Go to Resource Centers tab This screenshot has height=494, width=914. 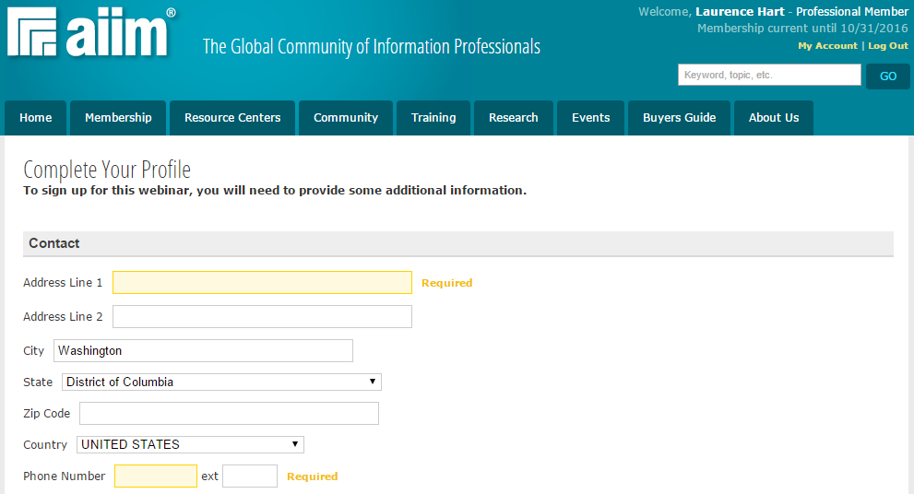tap(232, 118)
